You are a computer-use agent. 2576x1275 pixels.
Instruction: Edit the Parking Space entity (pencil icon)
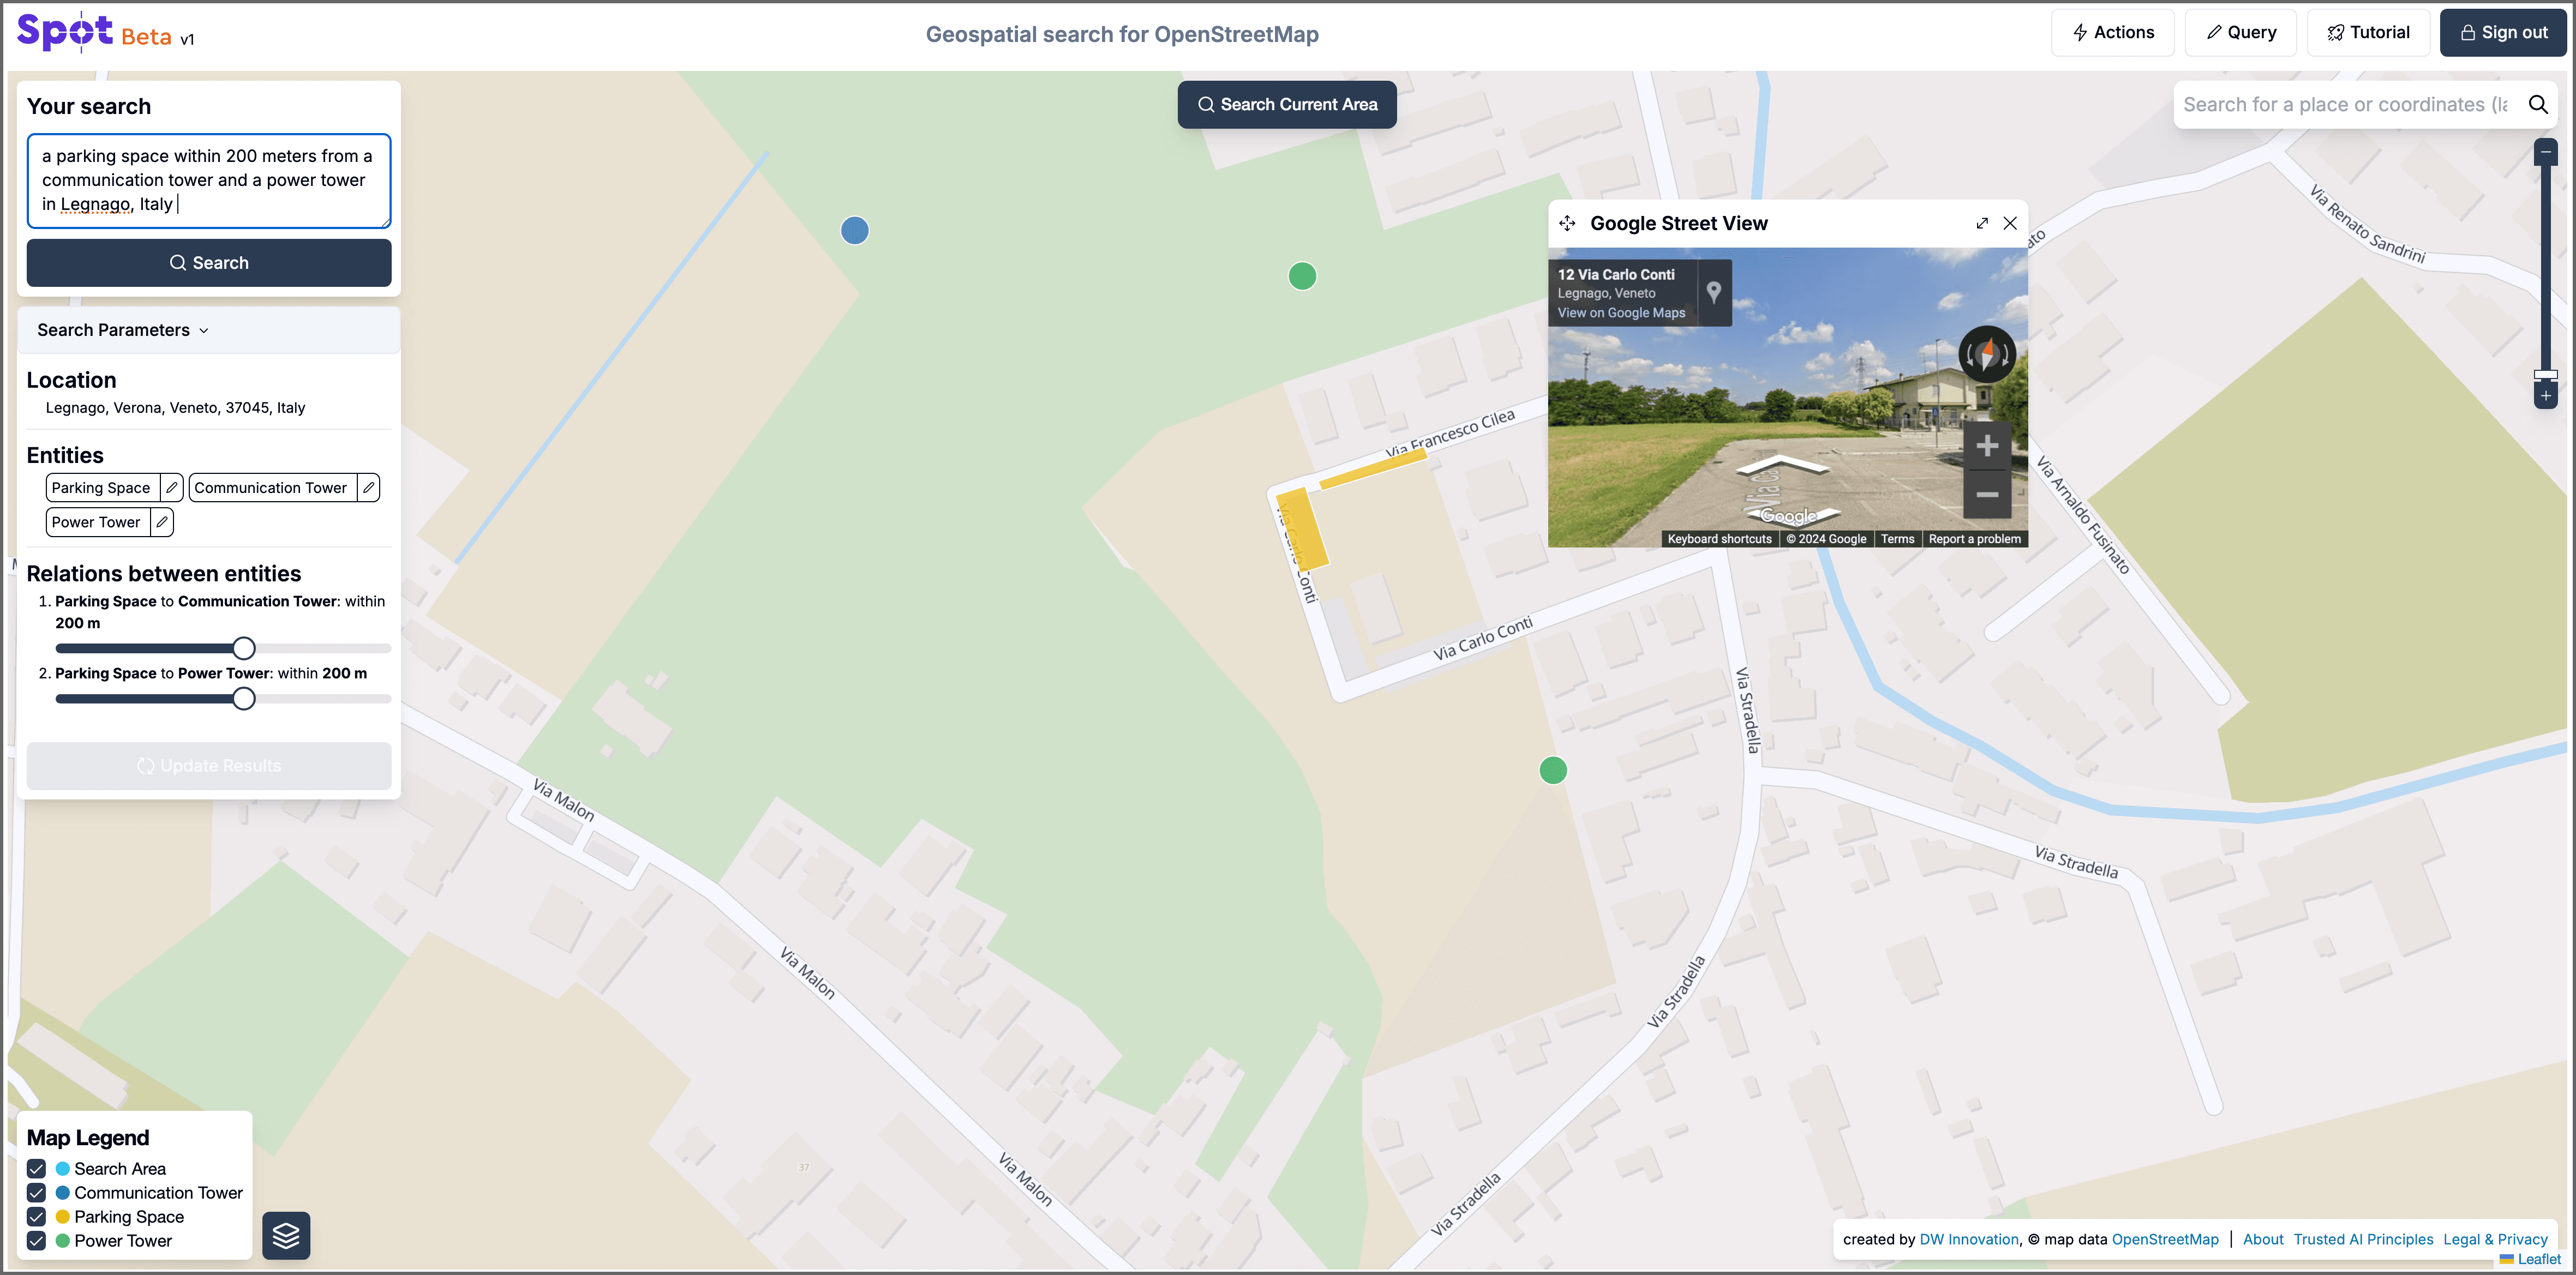click(172, 487)
